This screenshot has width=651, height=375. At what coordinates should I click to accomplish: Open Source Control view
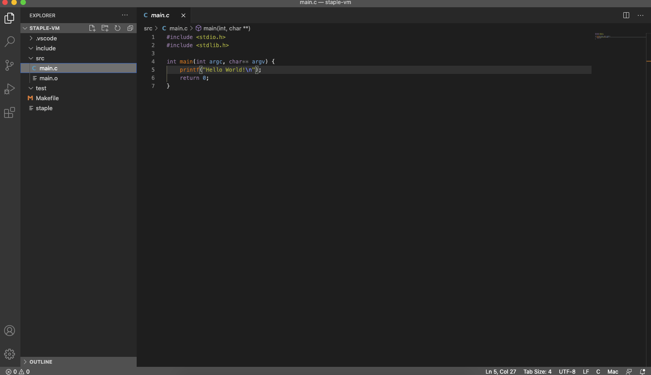click(x=10, y=65)
